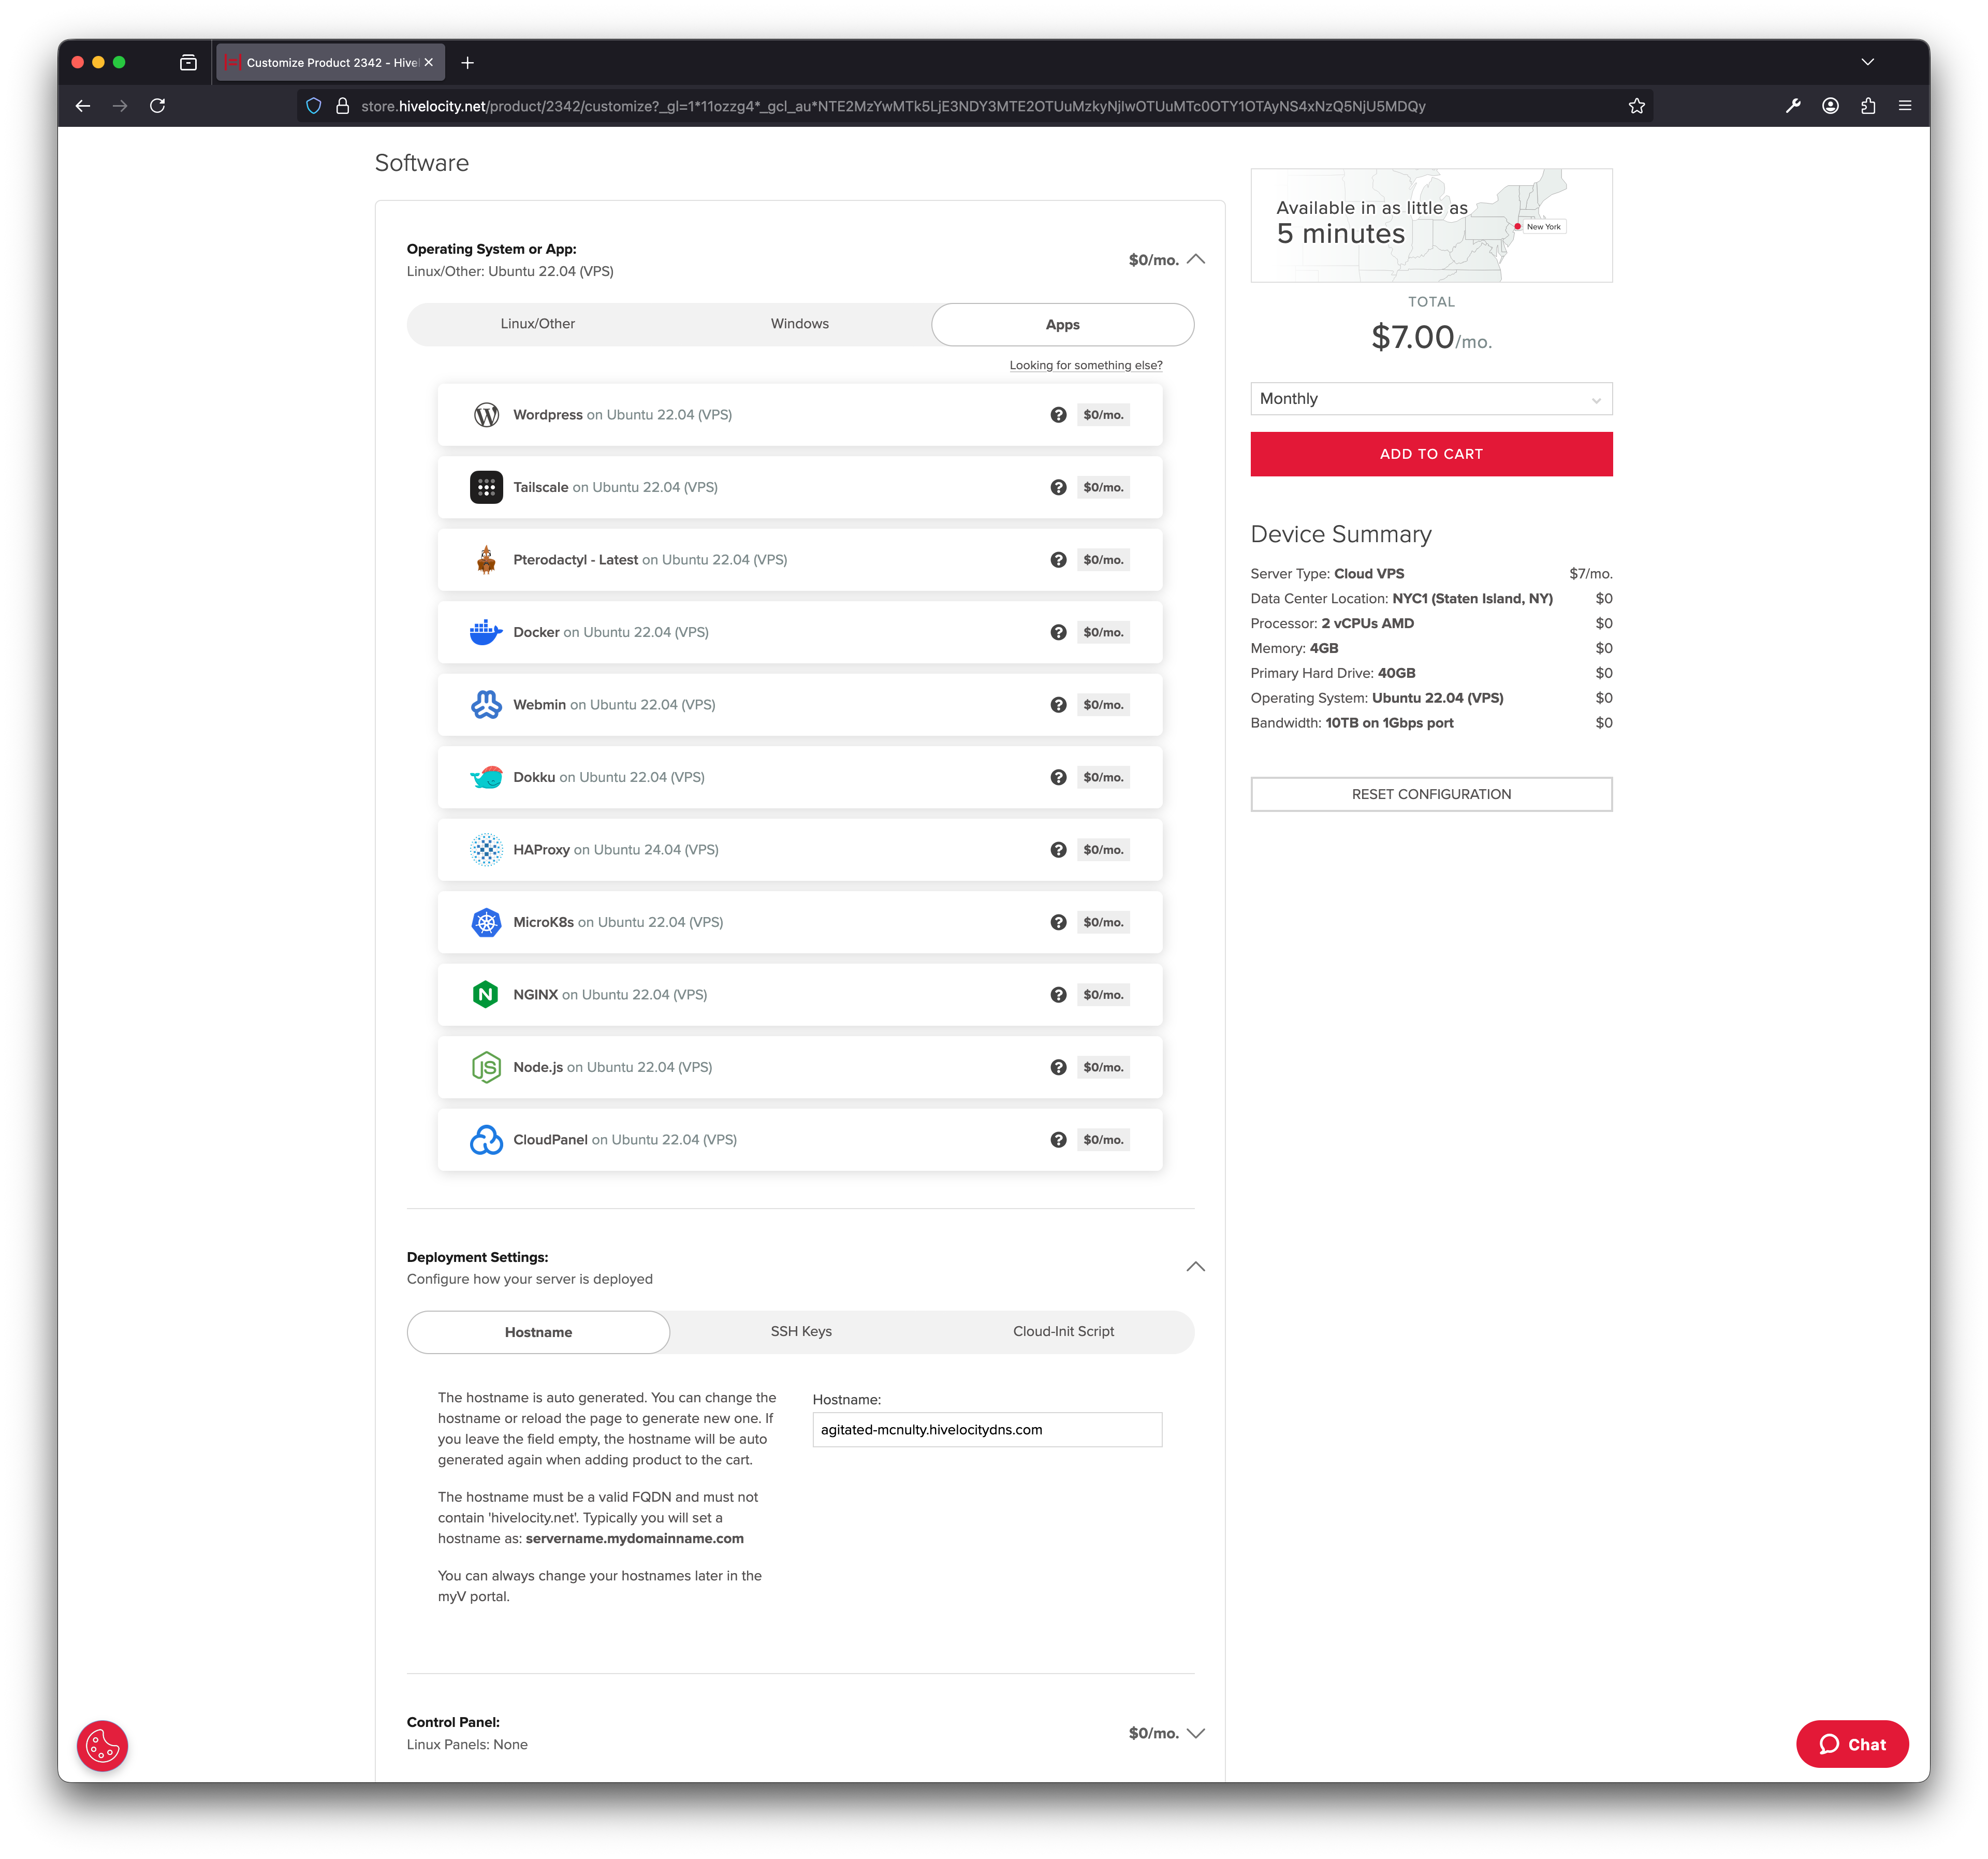Switch to the Cloud-Init Script tab
Viewport: 1988px width, 1859px height.
point(1063,1331)
